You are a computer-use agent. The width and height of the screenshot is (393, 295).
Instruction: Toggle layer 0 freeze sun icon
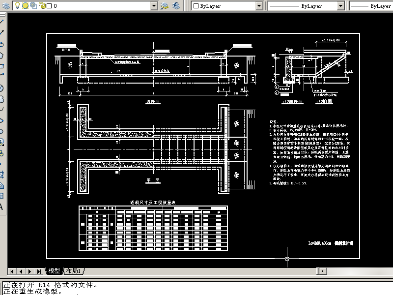(26, 5)
